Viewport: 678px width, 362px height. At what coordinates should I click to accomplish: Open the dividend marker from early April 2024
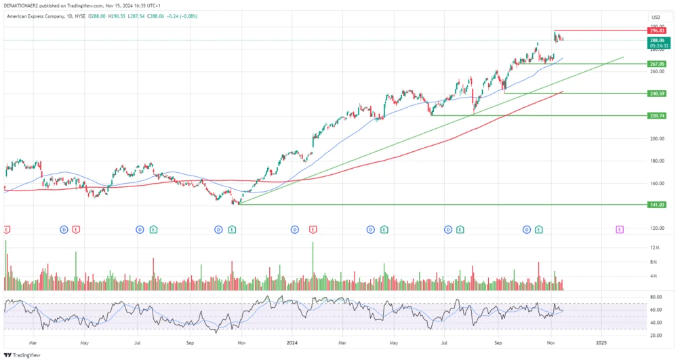[371, 230]
